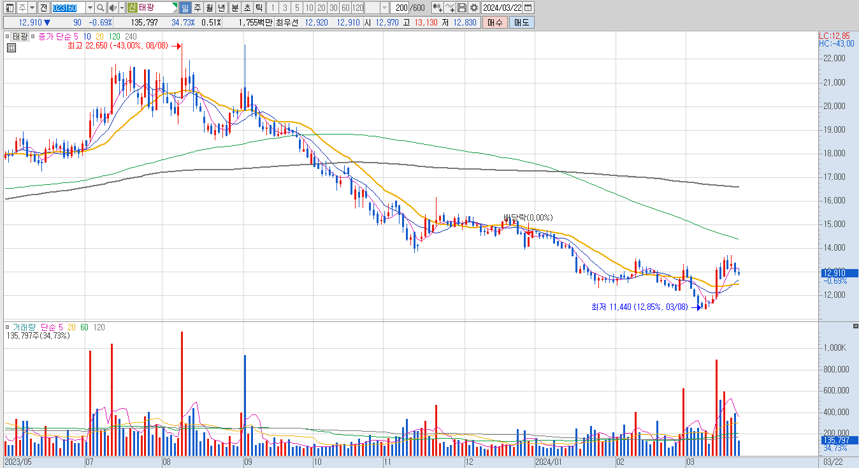Click the LC:12.85 label at top right
Viewport: 859px width, 468px height.
pos(834,36)
